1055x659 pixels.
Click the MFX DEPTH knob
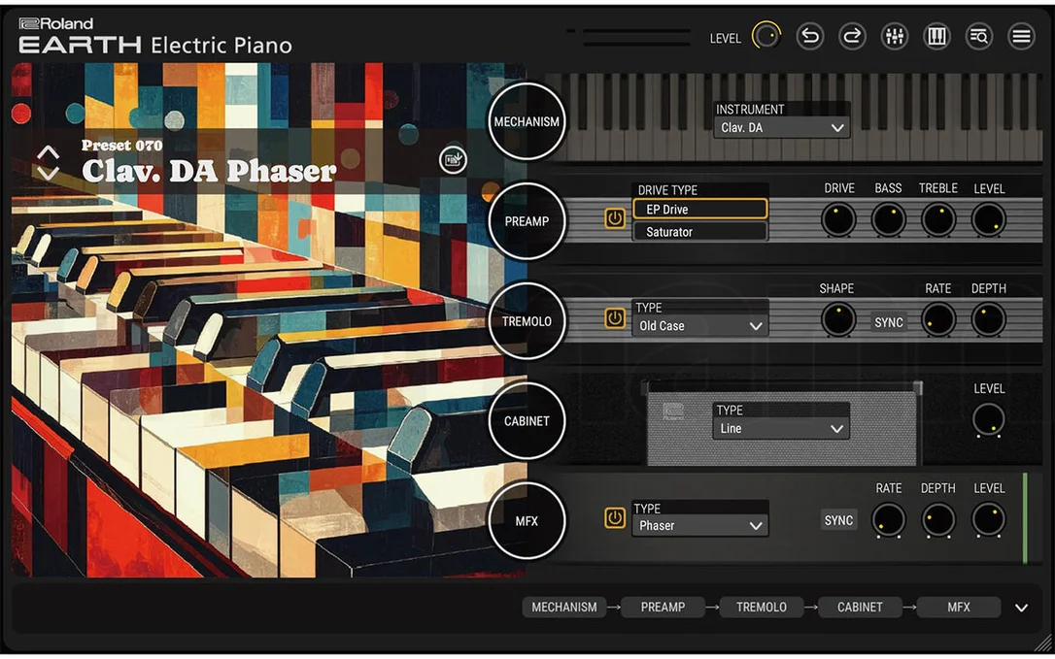937,520
